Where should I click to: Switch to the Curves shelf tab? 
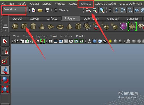coord(34,19)
